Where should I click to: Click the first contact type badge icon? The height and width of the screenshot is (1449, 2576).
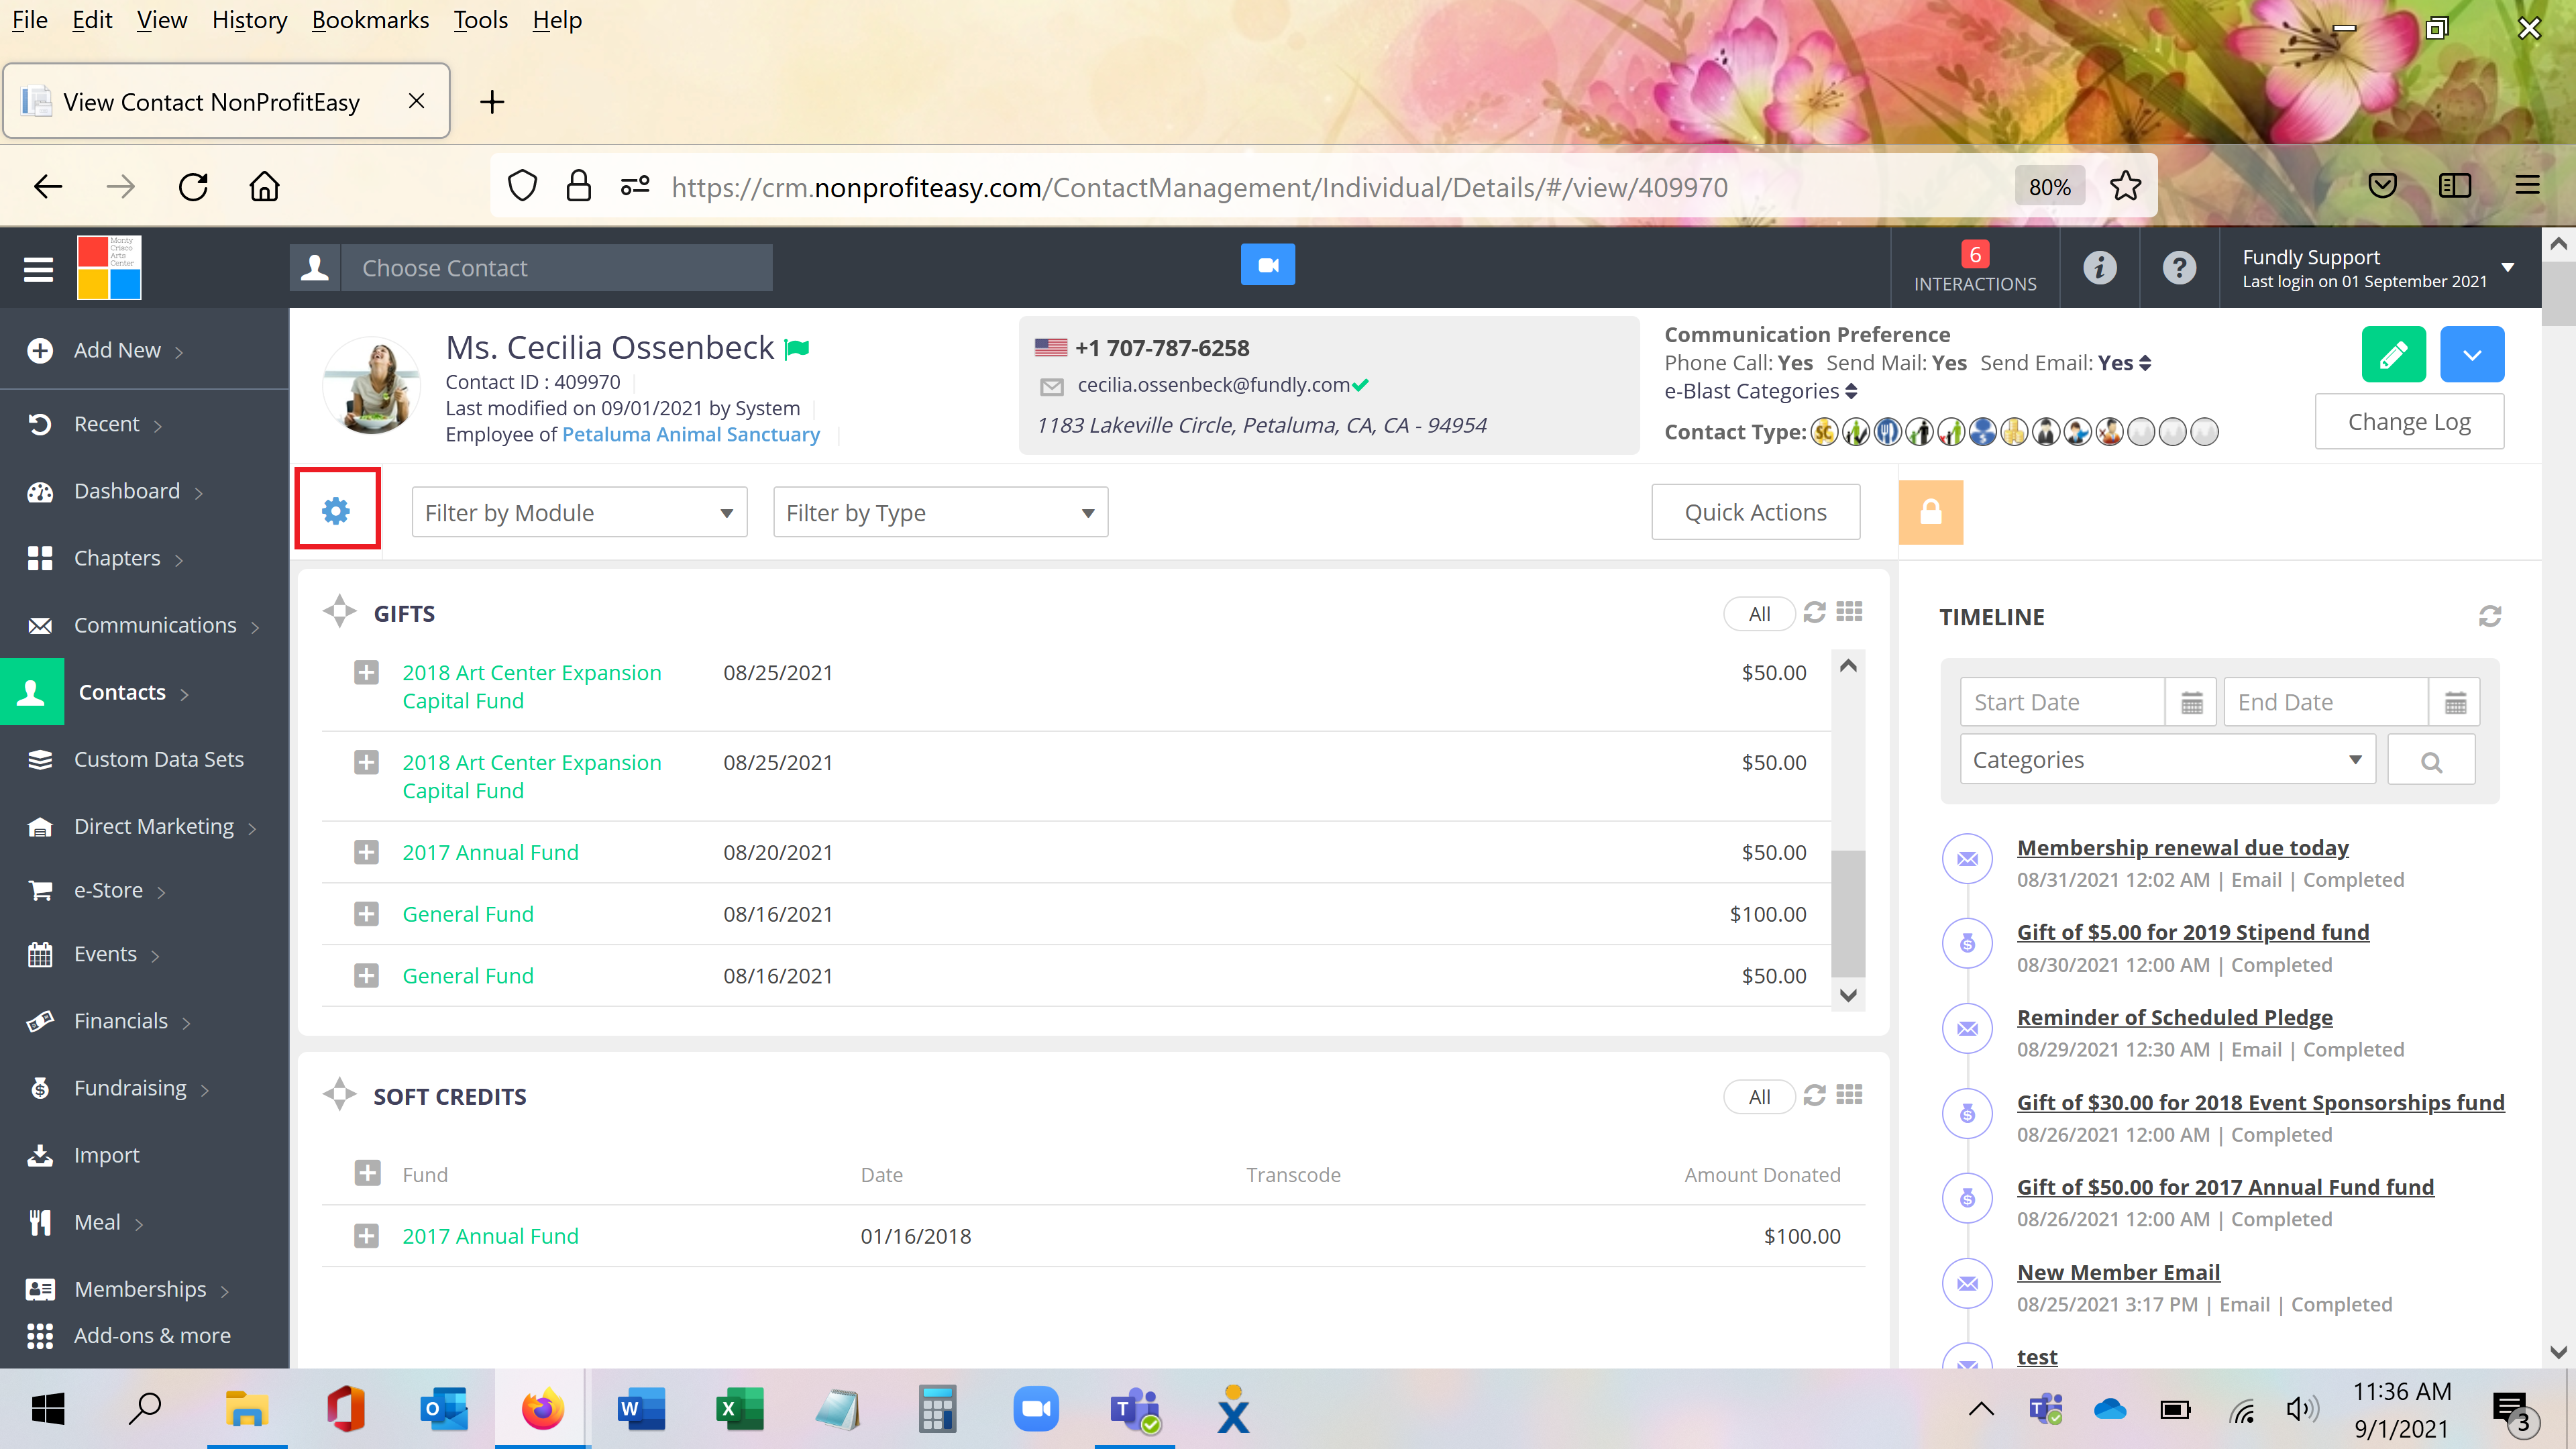click(x=1824, y=432)
